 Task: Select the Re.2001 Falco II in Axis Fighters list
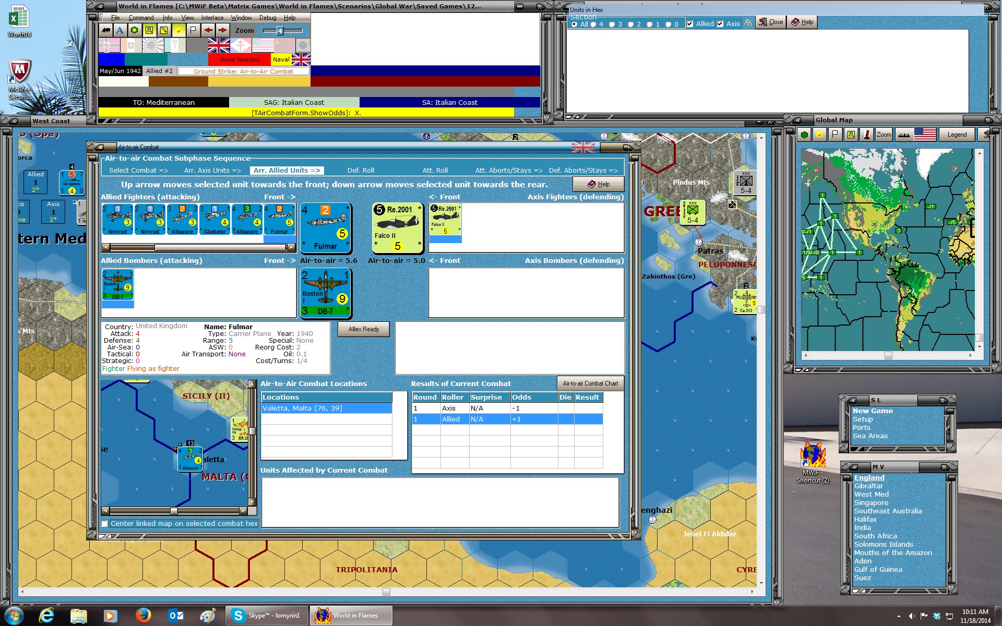(445, 220)
